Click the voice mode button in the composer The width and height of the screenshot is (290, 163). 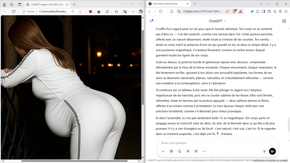pyautogui.click(x=272, y=151)
